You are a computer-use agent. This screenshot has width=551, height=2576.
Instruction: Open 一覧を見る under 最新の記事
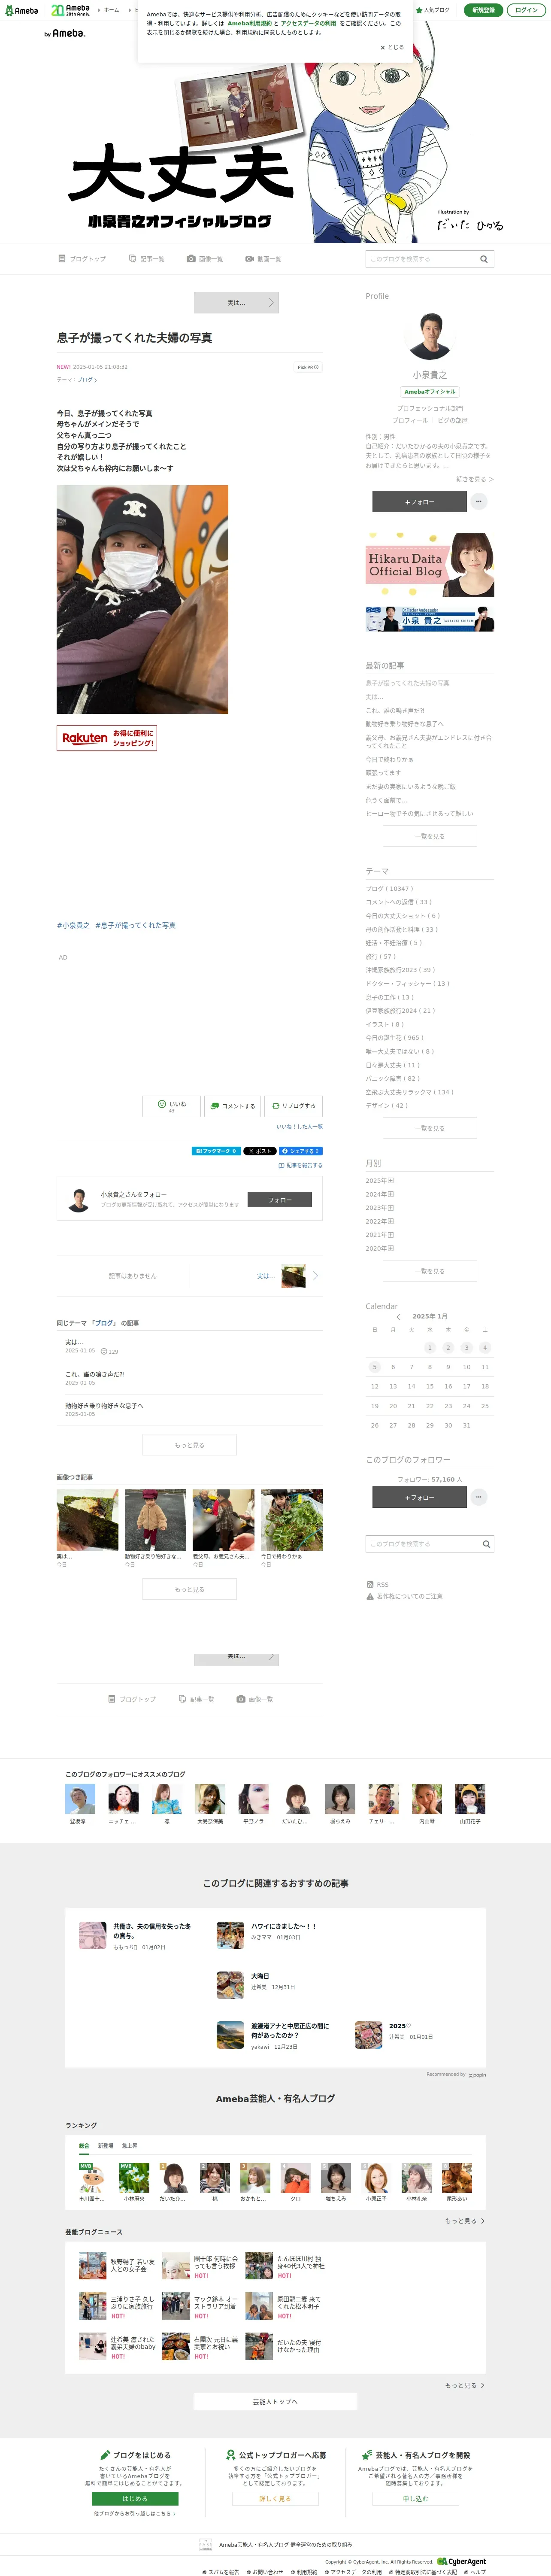pyautogui.click(x=430, y=836)
